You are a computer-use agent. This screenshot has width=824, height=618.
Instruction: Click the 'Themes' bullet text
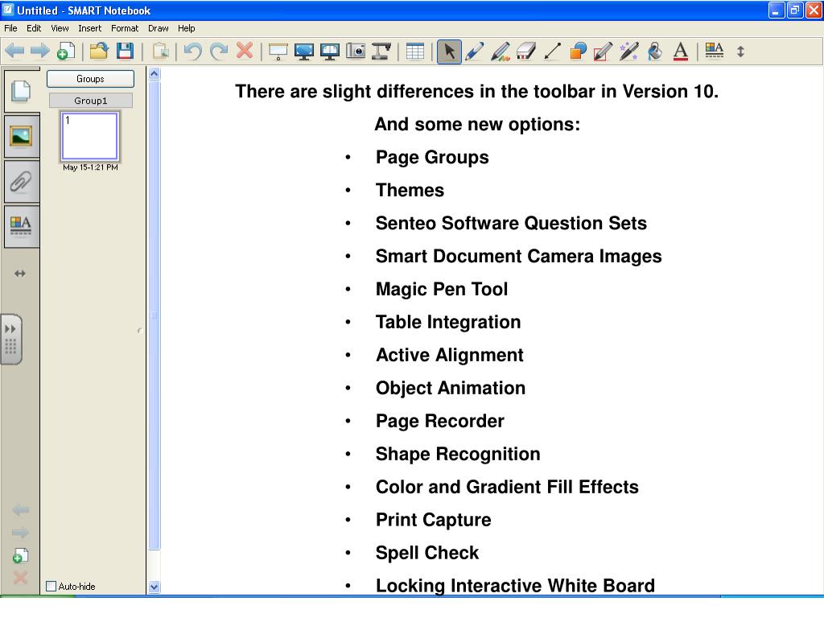click(410, 190)
